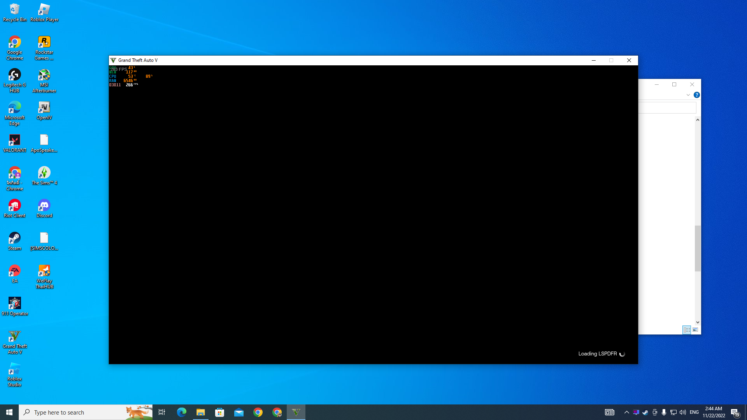Screen dimensions: 747x420
Task: Open the notification center
Action: [x=735, y=412]
